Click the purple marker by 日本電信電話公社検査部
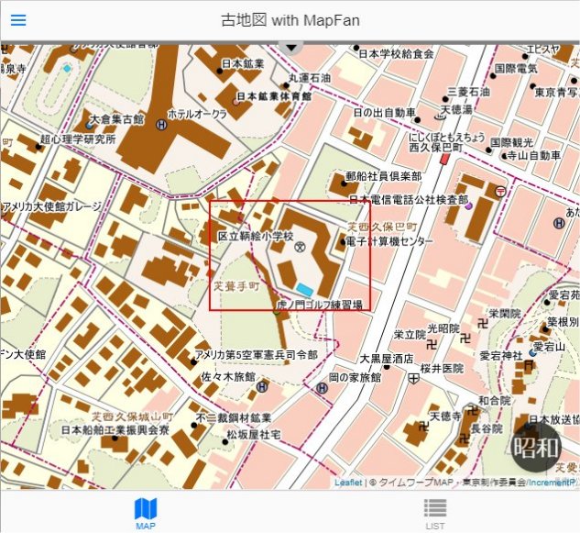 (x=468, y=205)
